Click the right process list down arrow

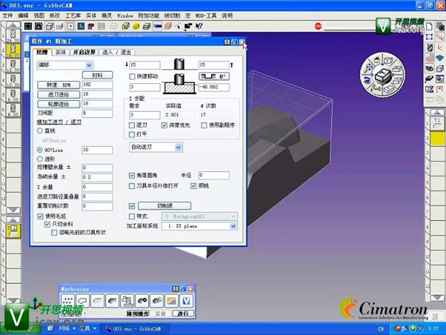click(437, 298)
